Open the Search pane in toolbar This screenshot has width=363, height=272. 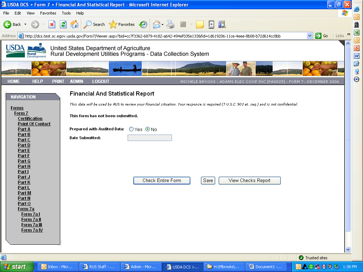[94, 24]
